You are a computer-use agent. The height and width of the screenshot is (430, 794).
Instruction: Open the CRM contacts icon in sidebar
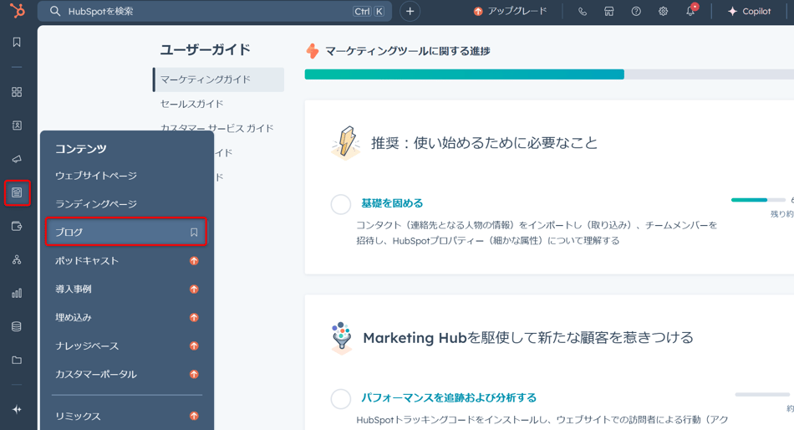tap(17, 125)
